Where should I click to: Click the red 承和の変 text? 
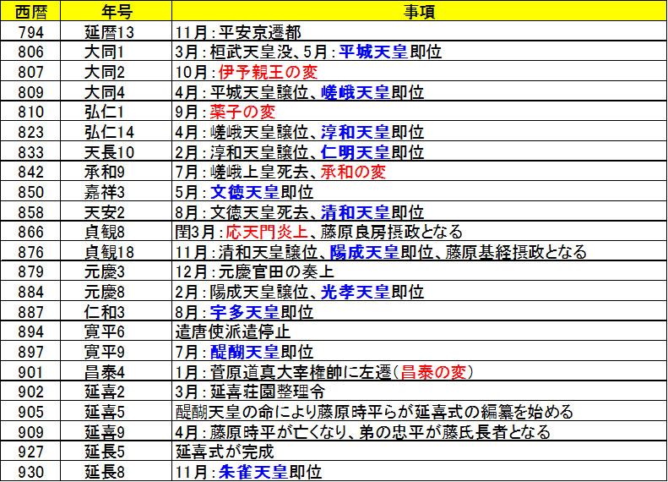(x=353, y=173)
